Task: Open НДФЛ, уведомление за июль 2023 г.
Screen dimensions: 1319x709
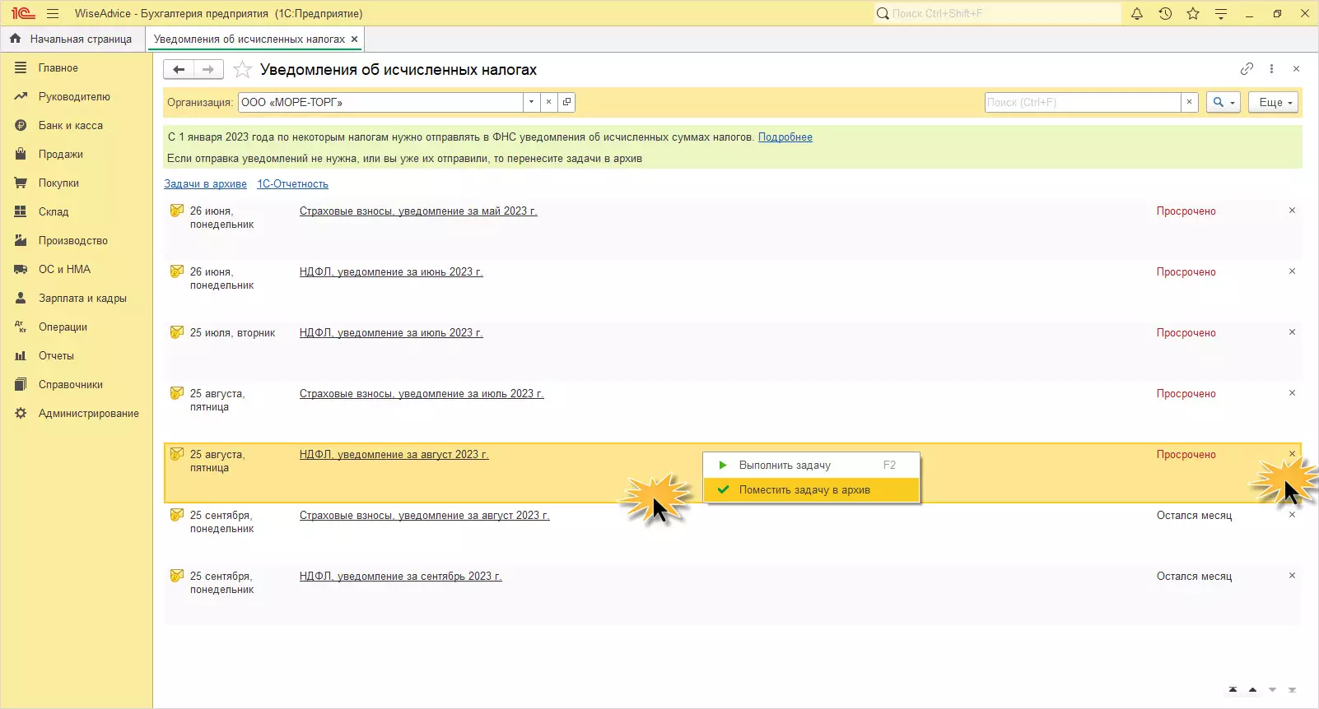Action: tap(391, 333)
